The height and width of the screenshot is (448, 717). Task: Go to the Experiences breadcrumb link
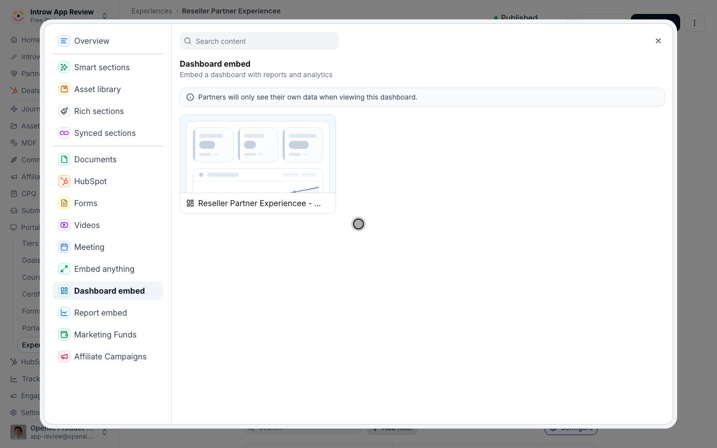coord(151,11)
